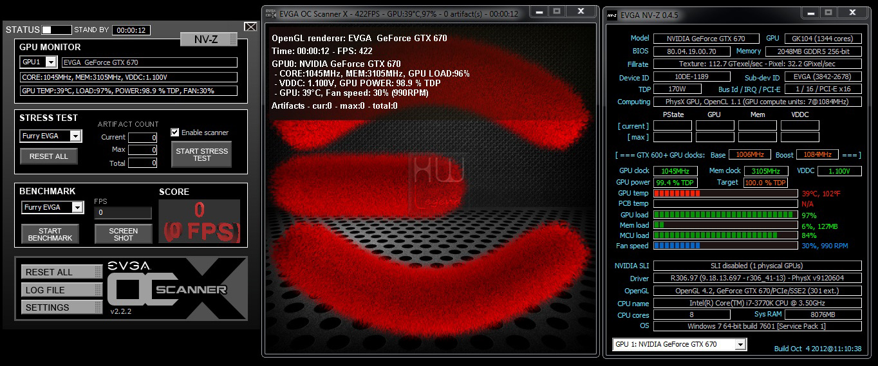Close the EVGA NV-Z window
The width and height of the screenshot is (878, 366).
854,13
